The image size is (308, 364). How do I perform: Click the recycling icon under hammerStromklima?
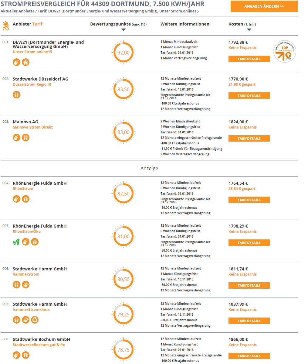35,320
